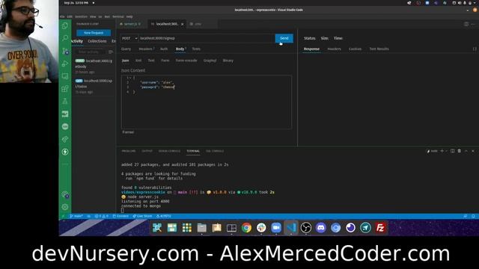479x269 pixels.
Task: Select the Graphql body type
Action: [x=210, y=61]
